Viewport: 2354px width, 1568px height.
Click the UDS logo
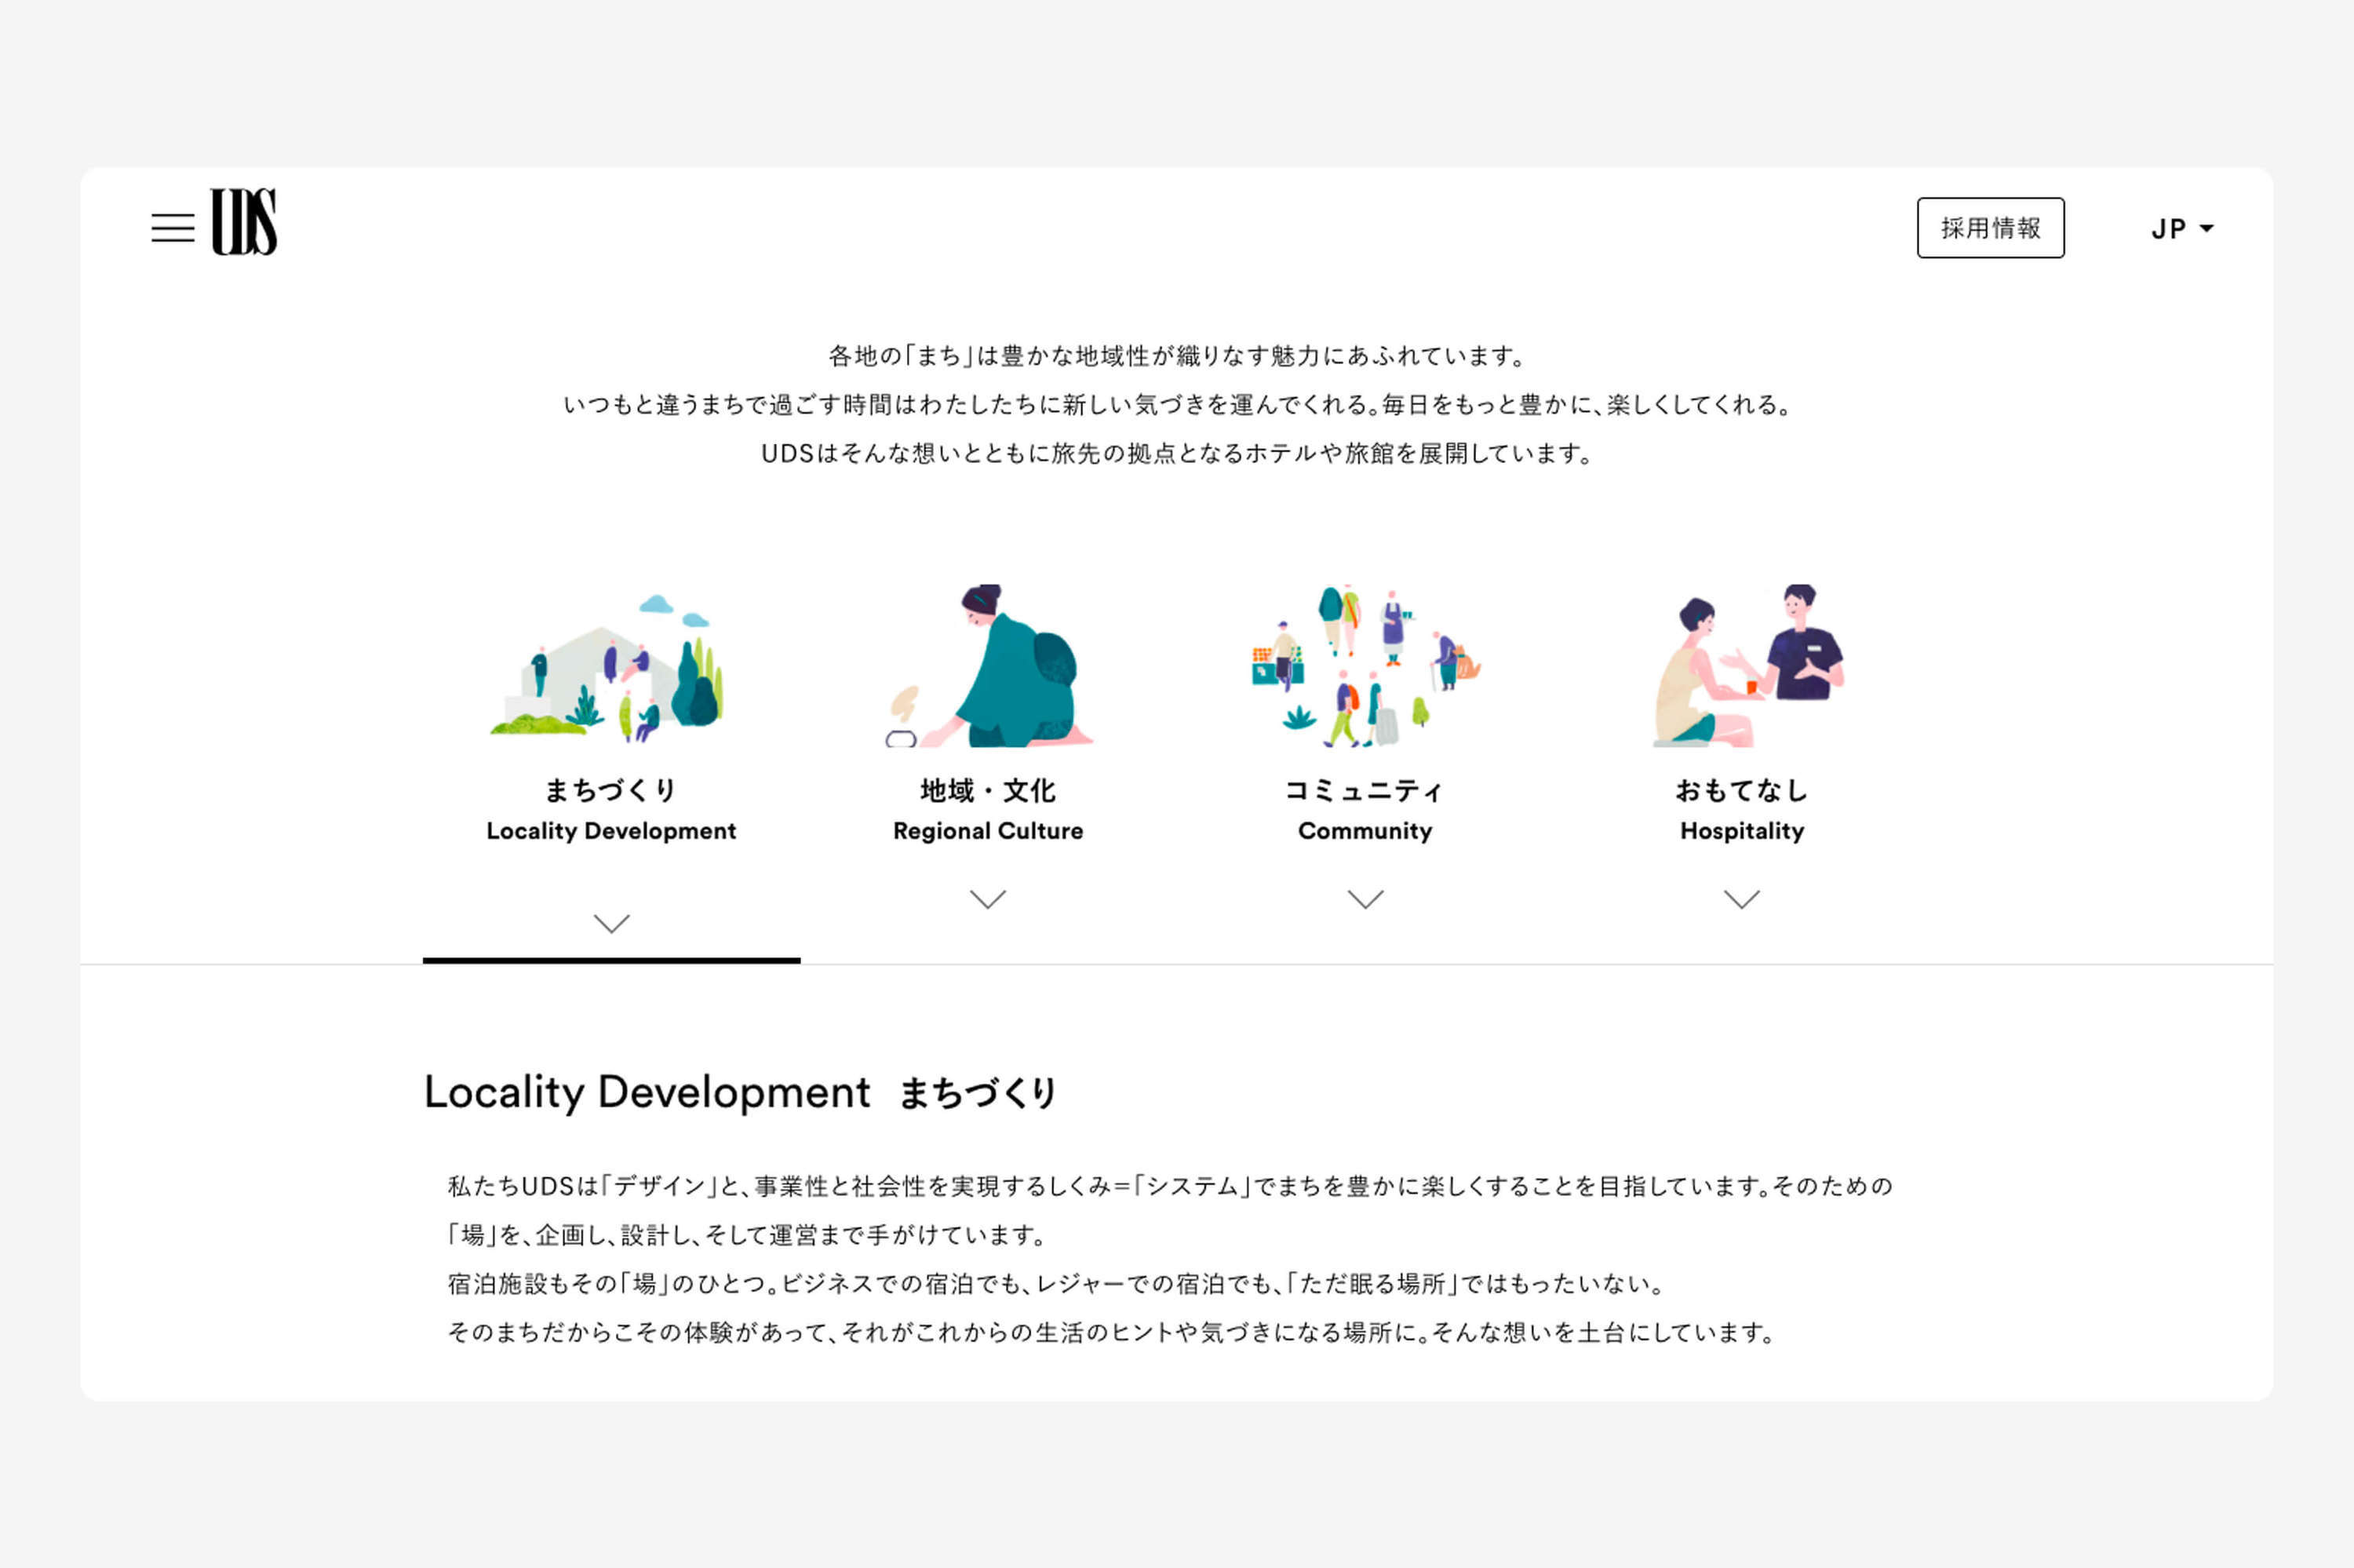244,222
